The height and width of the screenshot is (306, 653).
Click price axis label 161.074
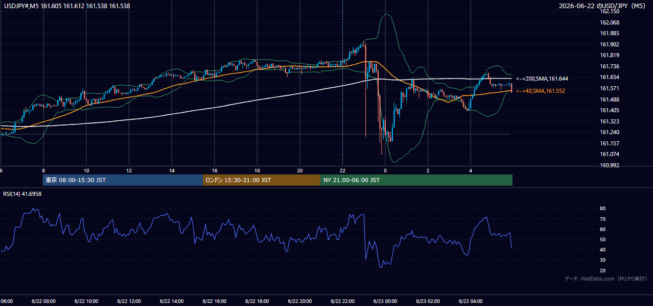coord(609,154)
